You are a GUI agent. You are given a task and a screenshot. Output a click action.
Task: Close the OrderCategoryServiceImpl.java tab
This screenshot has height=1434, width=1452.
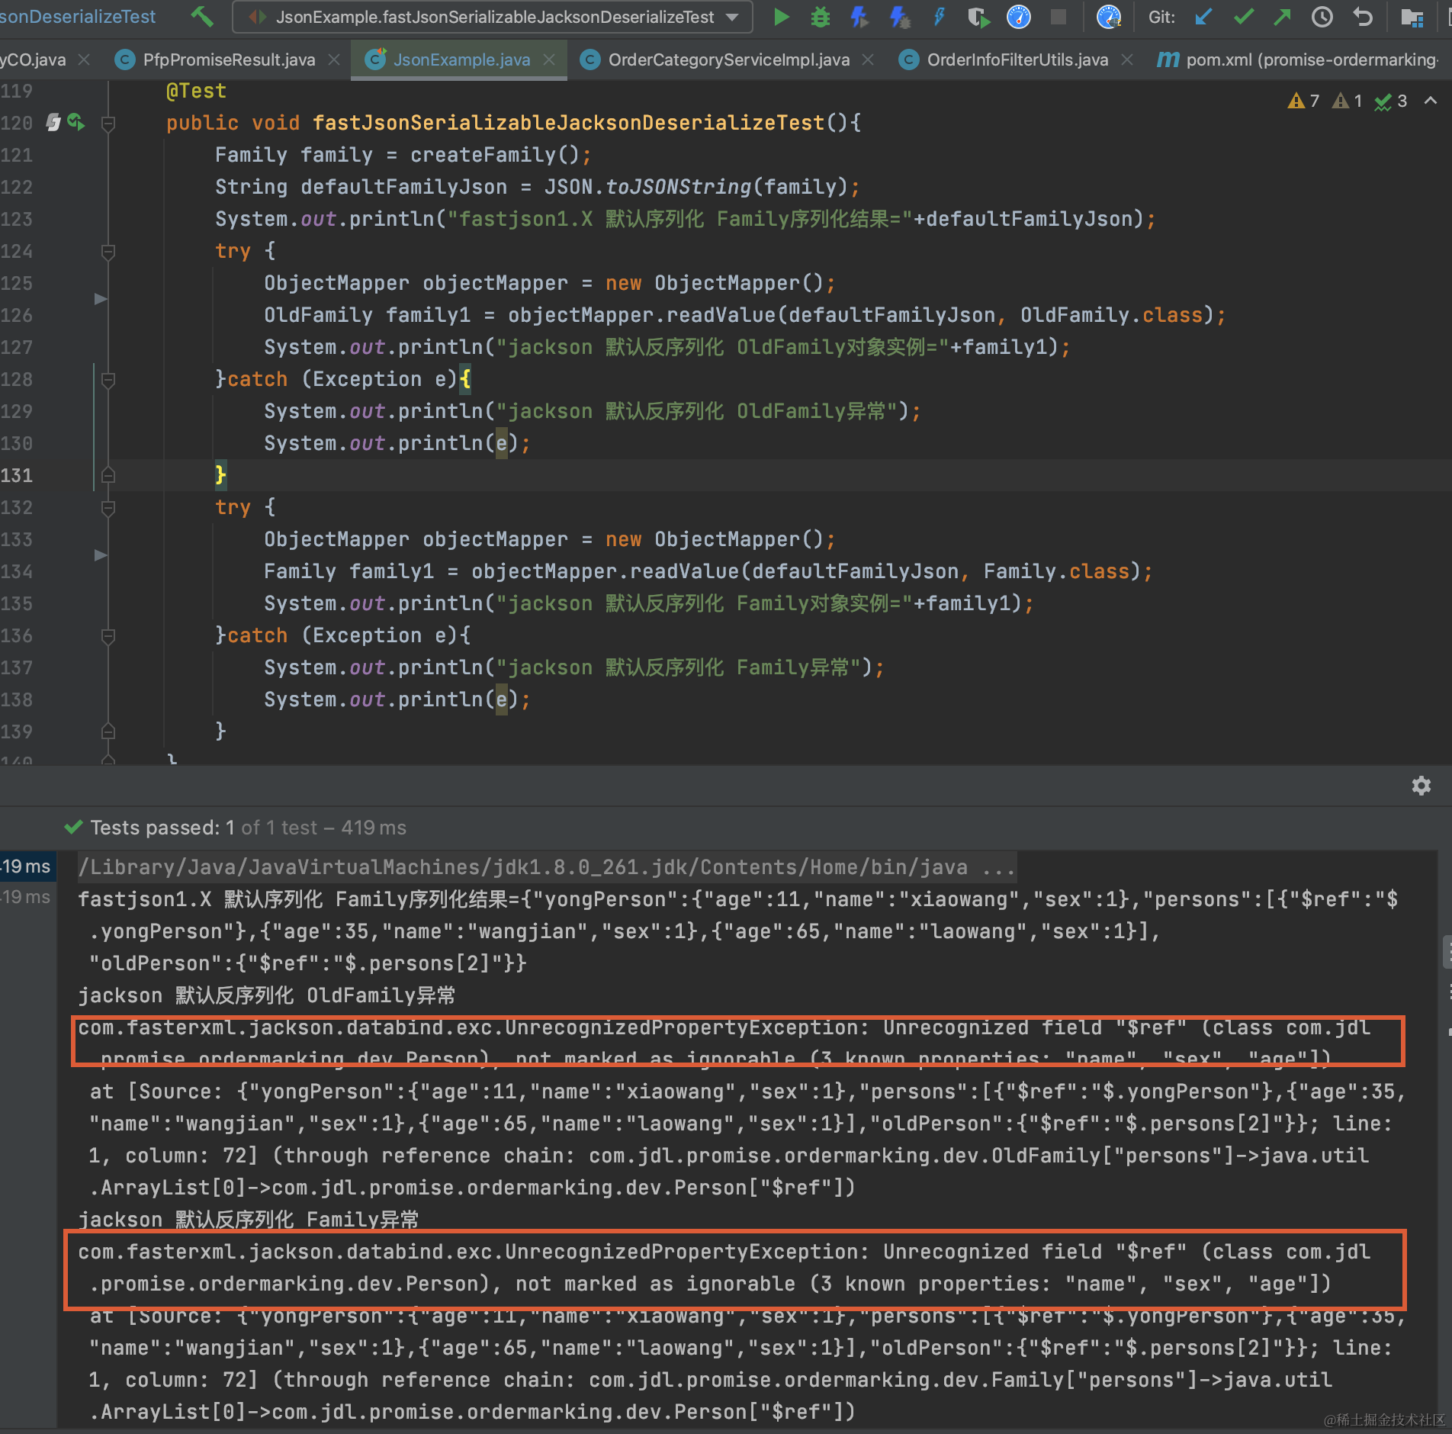click(x=868, y=59)
